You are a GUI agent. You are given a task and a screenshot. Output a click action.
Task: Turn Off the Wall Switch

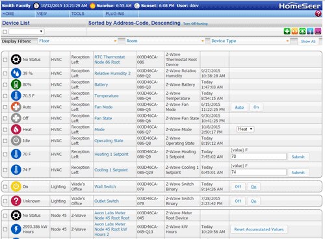click(238, 186)
